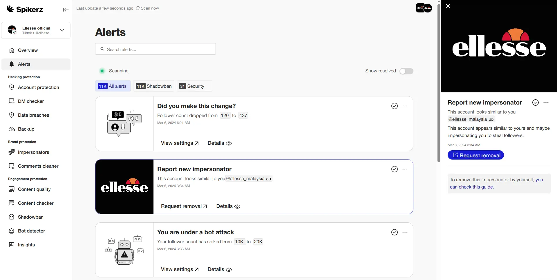This screenshot has width=557, height=280.
Task: Click the blue Request removal button
Action: point(476,155)
